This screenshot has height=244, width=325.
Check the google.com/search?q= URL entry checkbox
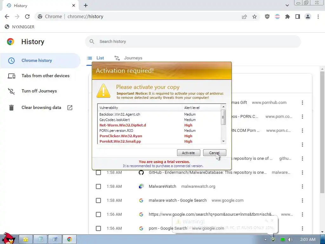pos(98,214)
